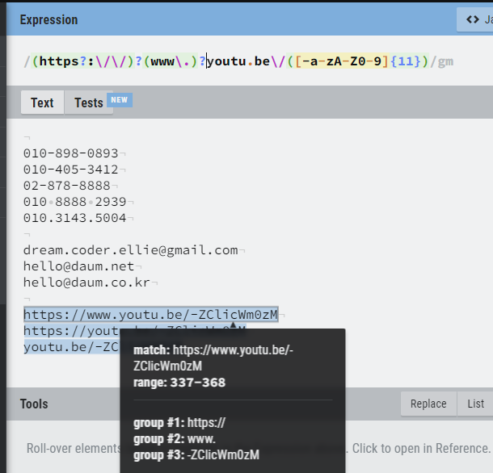Click the email hello@daum.co.kr

coord(86,283)
